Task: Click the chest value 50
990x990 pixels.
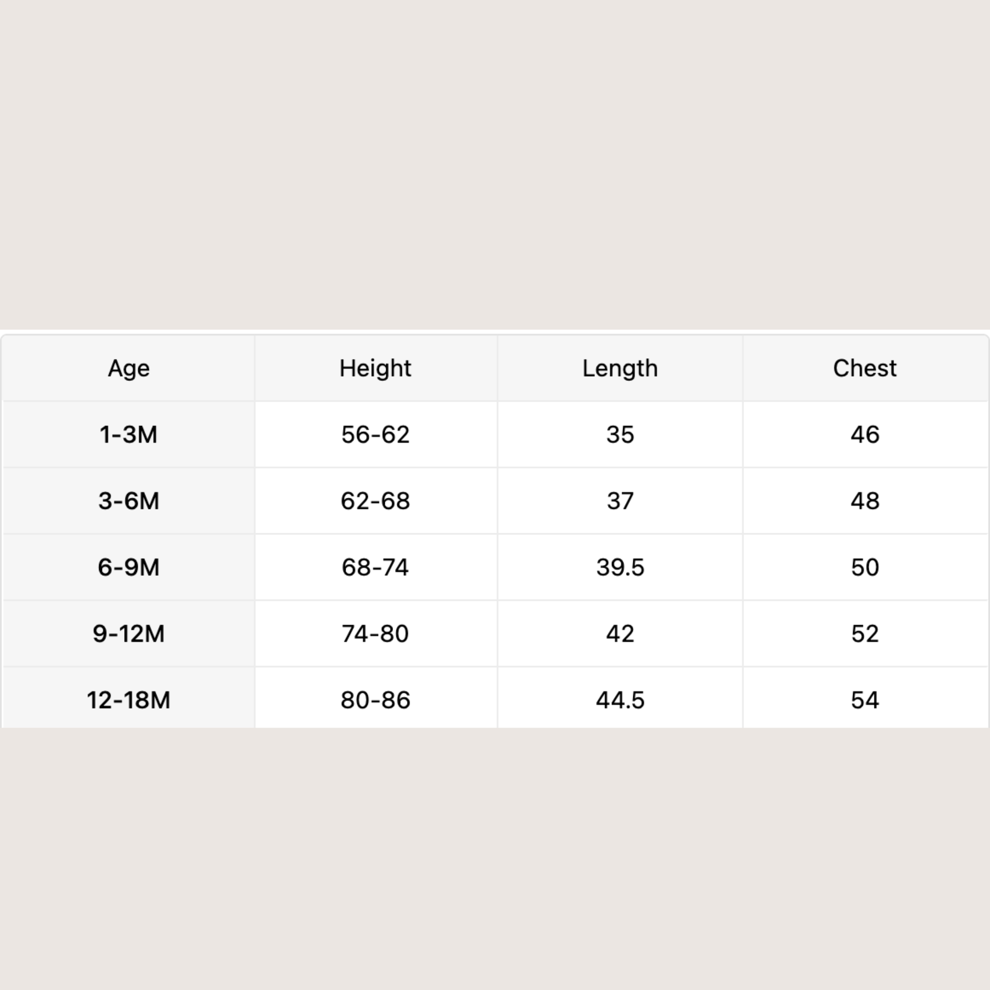Action: point(864,567)
